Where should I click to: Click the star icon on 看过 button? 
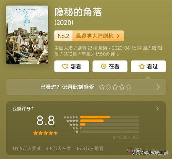pos(142,66)
